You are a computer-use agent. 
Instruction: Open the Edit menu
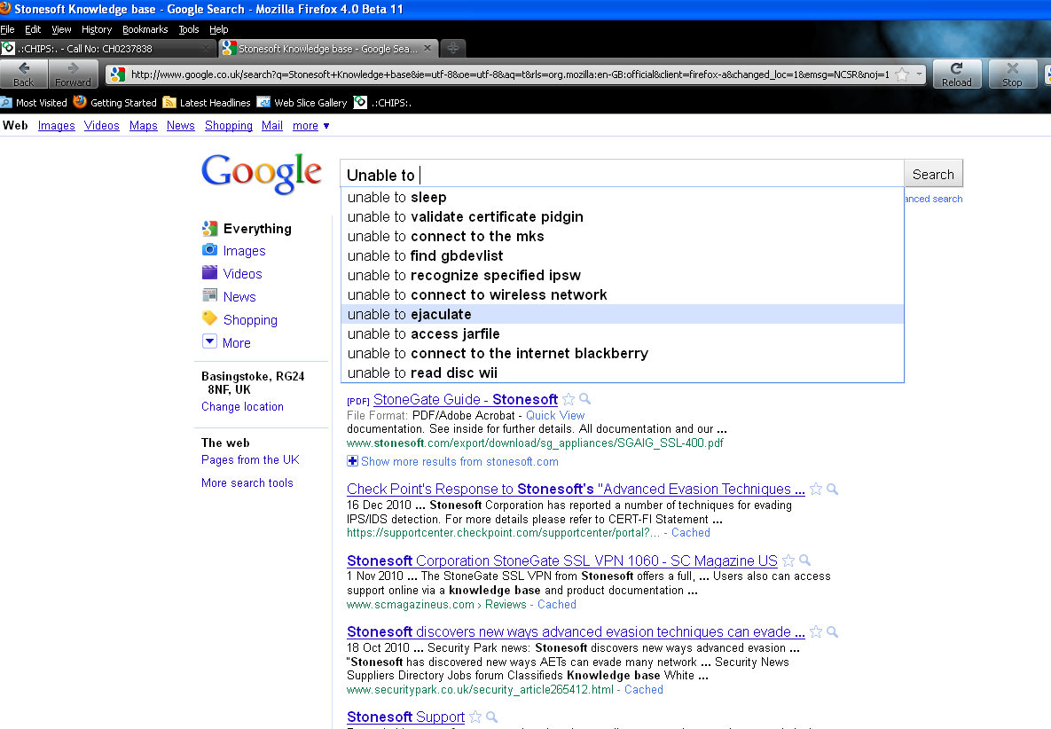coord(33,29)
